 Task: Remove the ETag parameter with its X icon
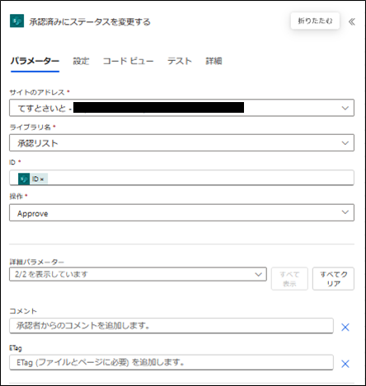(x=345, y=364)
